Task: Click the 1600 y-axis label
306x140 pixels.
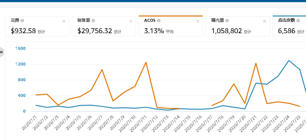Action: click(x=21, y=48)
